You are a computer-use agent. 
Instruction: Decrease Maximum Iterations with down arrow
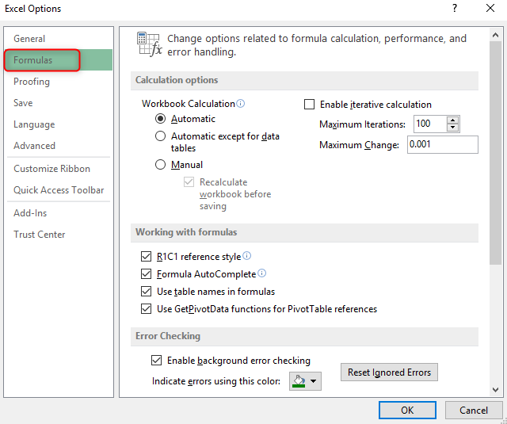(x=452, y=128)
